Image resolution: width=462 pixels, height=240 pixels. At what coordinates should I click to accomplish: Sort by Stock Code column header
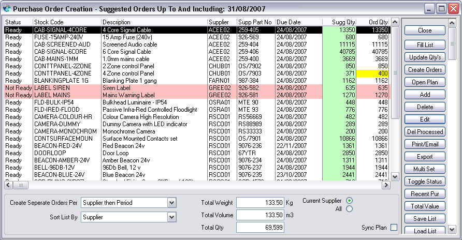click(x=67, y=22)
